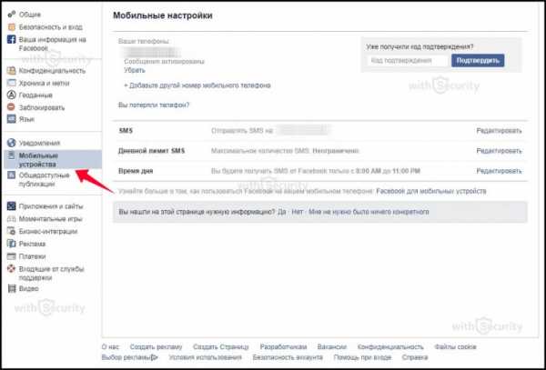Answer Нет to the page feedback question
546x370 pixels.
click(298, 212)
